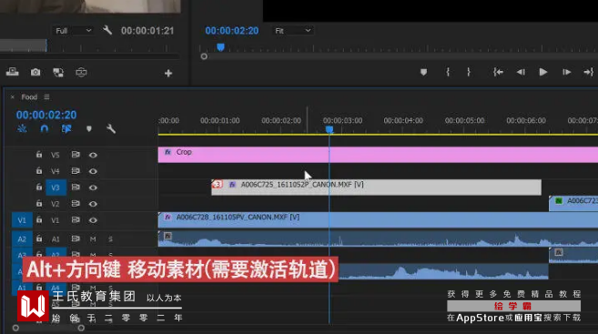This screenshot has height=334, width=598.
Task: Select the Food sequence tab
Action: (29, 97)
